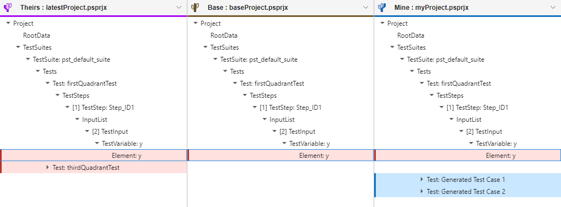Collapse the Tests node in Mine pane
The width and height of the screenshot is (561, 207).
pos(412,72)
